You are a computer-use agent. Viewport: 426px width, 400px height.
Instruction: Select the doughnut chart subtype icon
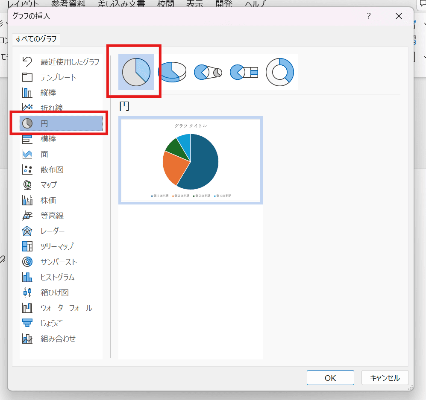point(280,72)
